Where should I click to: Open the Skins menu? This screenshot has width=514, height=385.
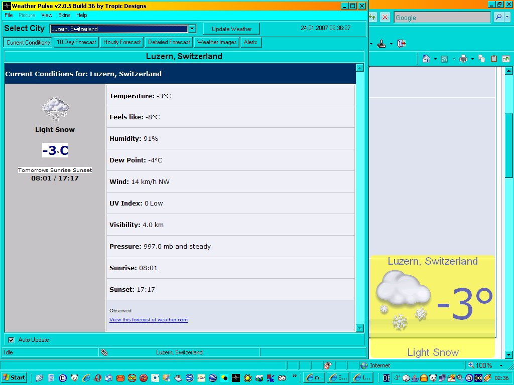[x=64, y=15]
